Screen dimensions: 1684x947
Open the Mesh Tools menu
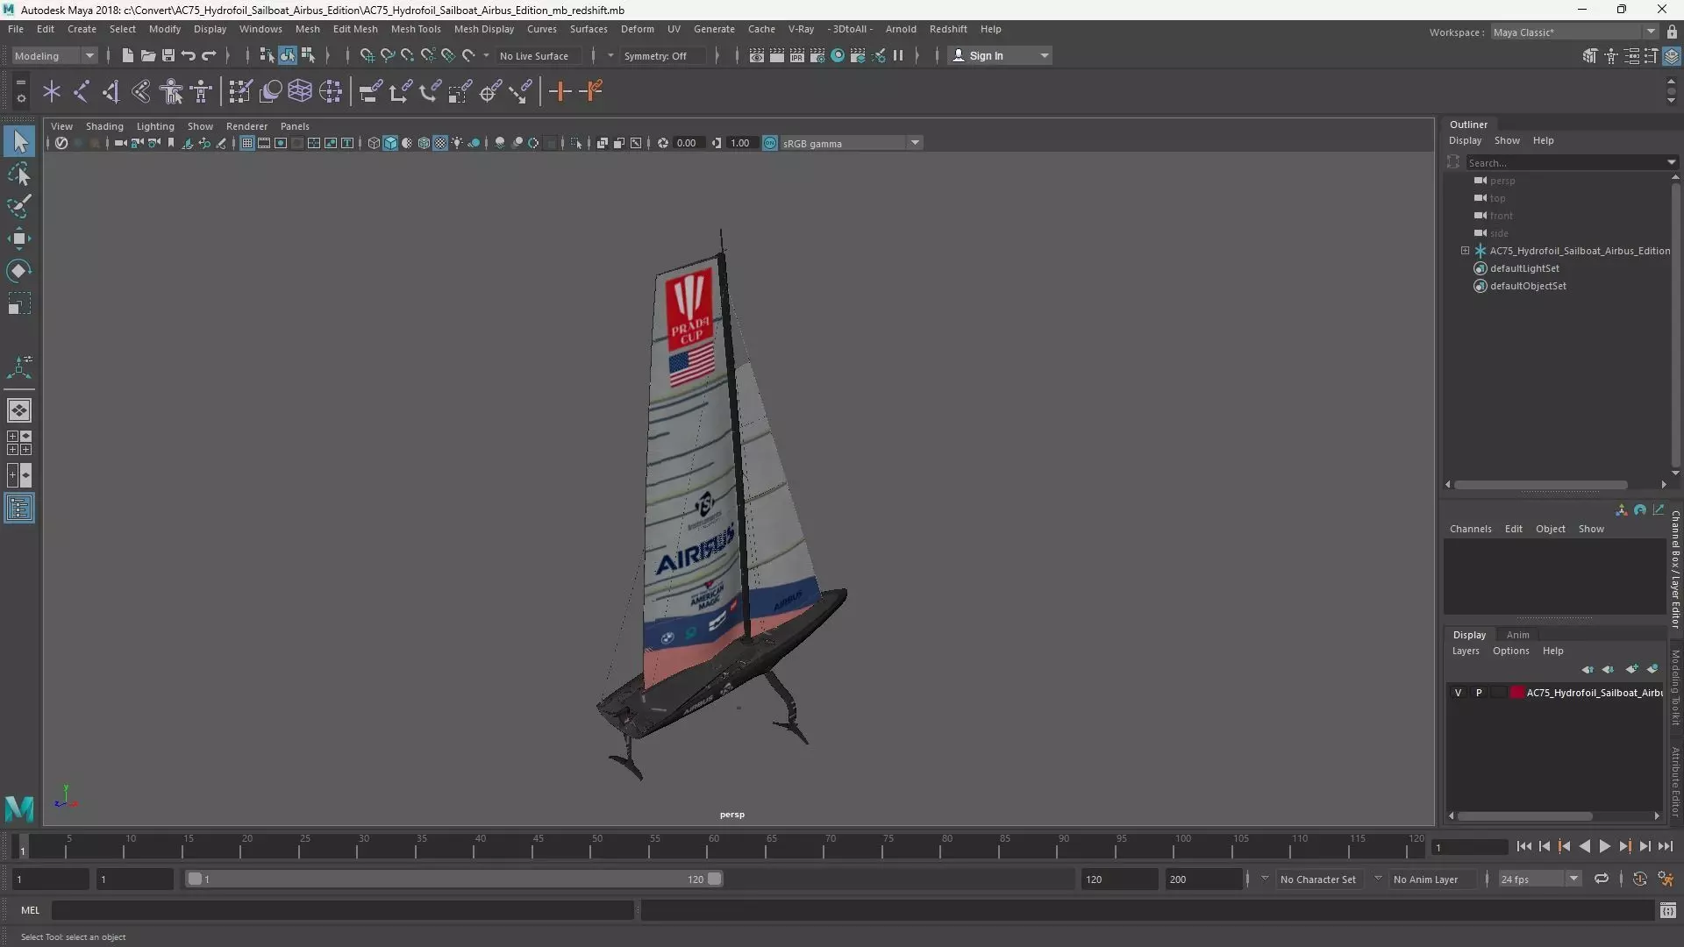(x=416, y=29)
